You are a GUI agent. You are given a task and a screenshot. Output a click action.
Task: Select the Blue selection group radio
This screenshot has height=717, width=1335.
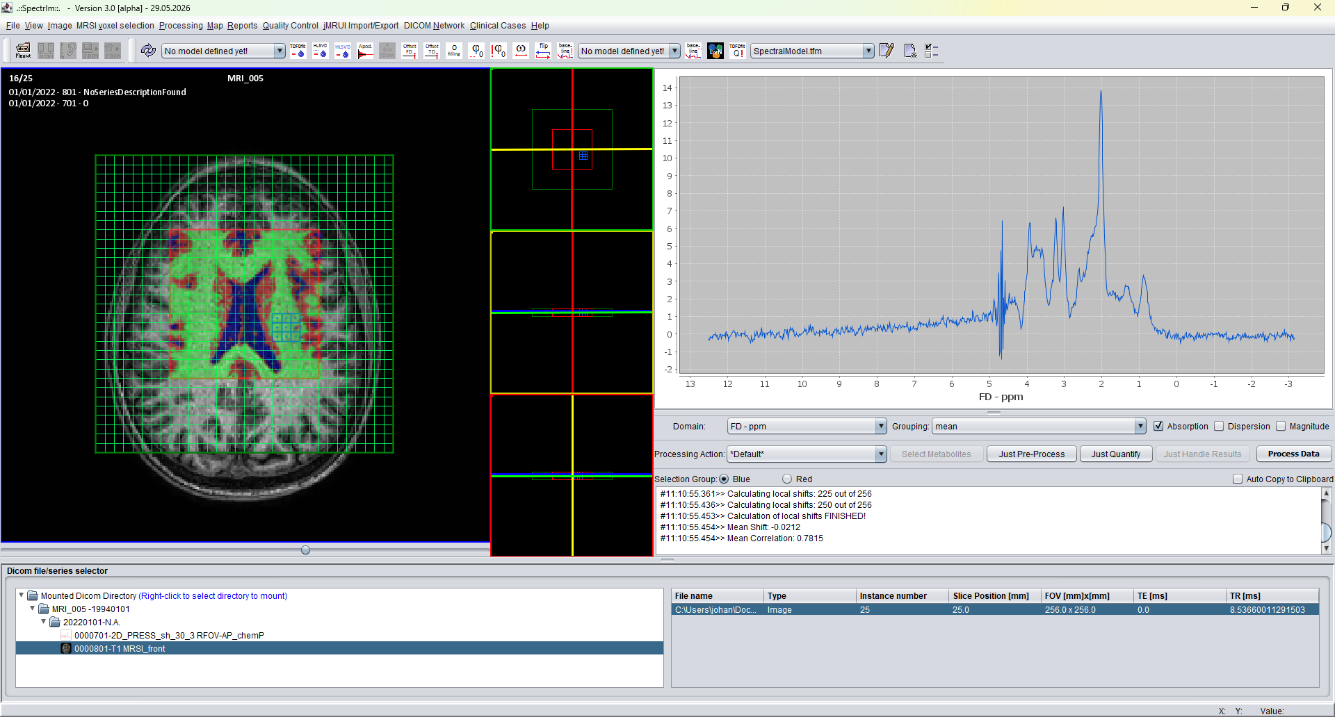724,479
